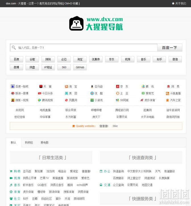
Task: Open the 携程旅行网 link
Action: pyautogui.click(x=122, y=110)
